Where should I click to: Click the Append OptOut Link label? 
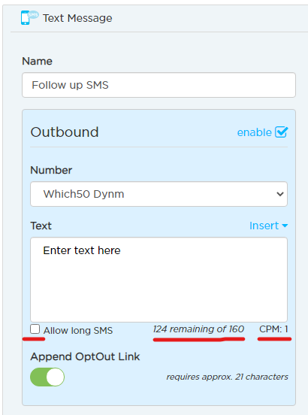[x=85, y=357]
